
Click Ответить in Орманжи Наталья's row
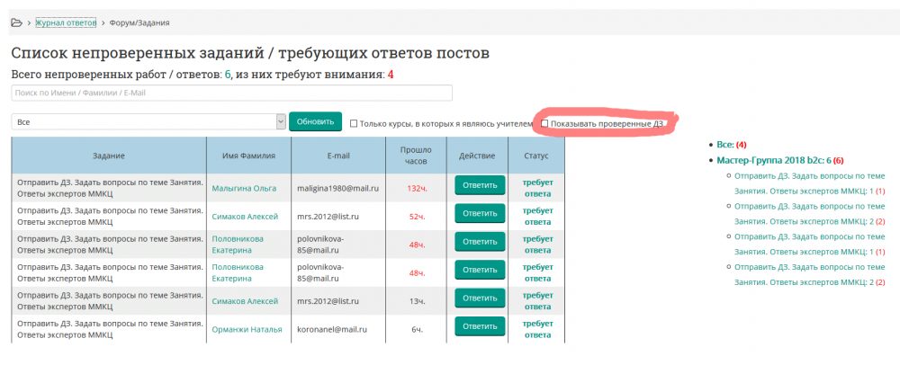click(x=480, y=329)
